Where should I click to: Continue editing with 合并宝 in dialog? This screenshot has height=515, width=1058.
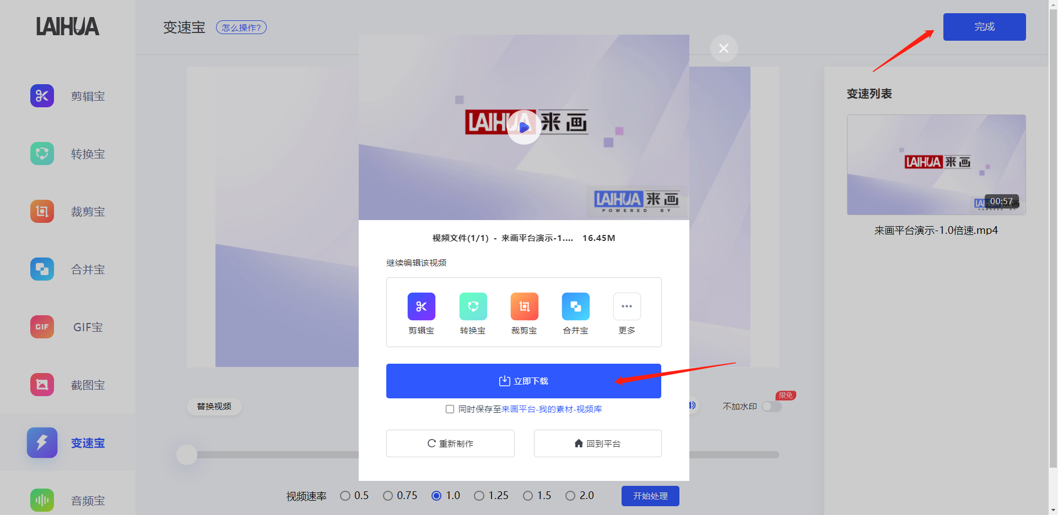pos(575,314)
